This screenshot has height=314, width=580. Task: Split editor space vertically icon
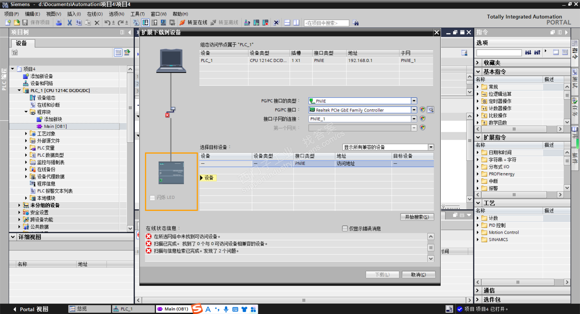click(x=296, y=23)
